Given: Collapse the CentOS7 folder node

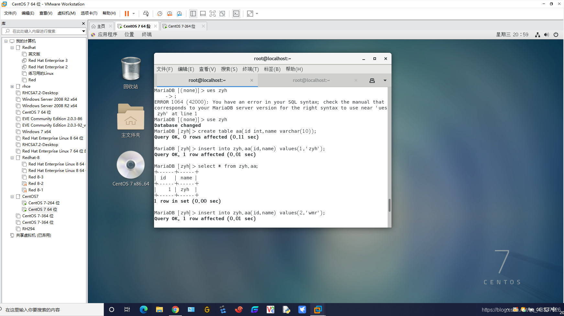Looking at the screenshot, I should tap(12, 197).
